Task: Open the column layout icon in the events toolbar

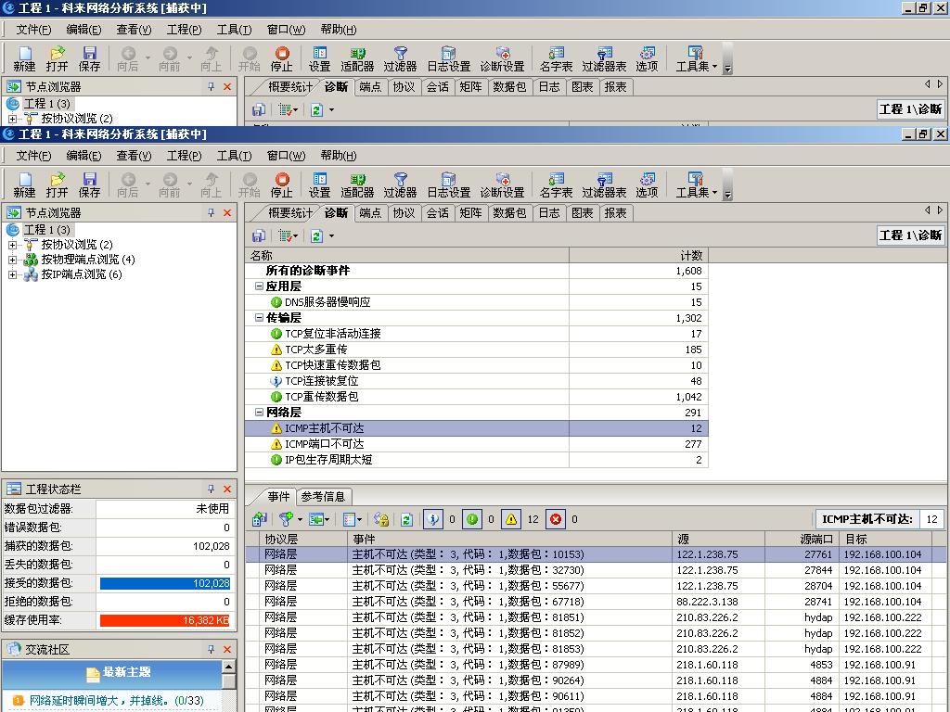Action: click(350, 519)
